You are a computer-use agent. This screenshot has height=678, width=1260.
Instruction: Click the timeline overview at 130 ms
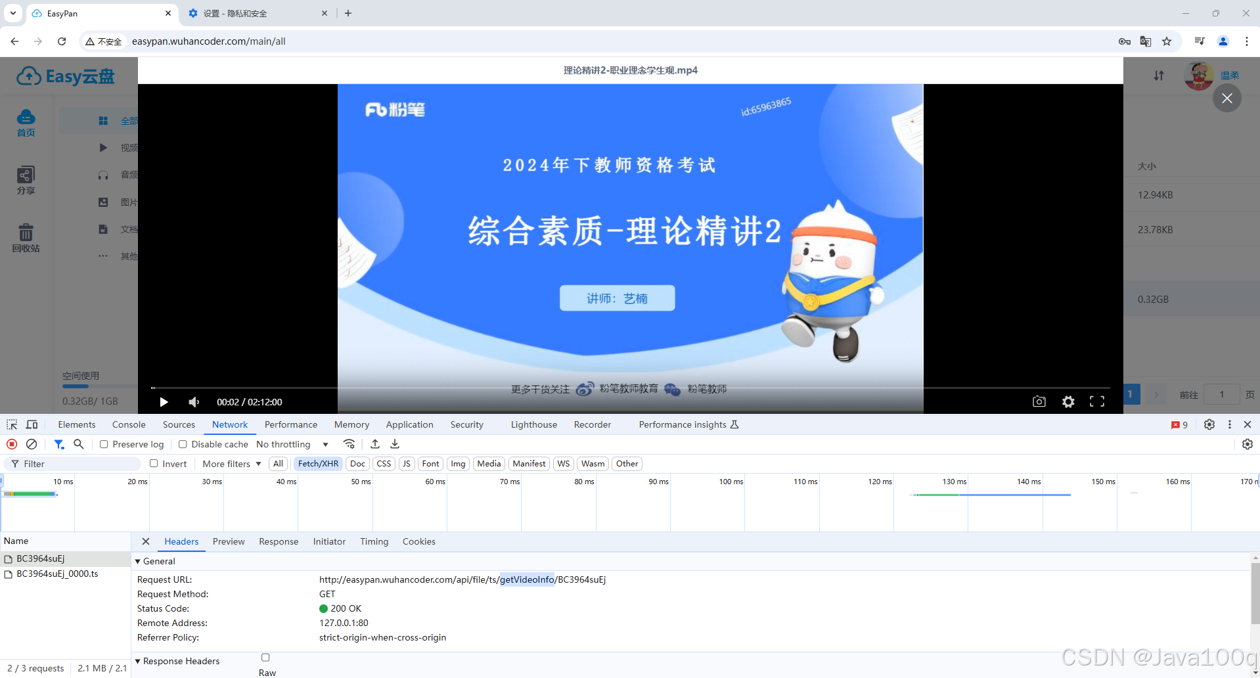tap(954, 482)
